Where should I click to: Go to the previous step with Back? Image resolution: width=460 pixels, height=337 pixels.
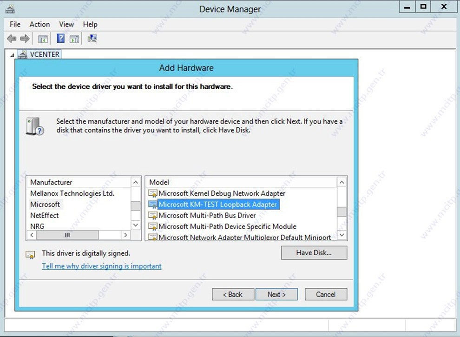tap(233, 294)
